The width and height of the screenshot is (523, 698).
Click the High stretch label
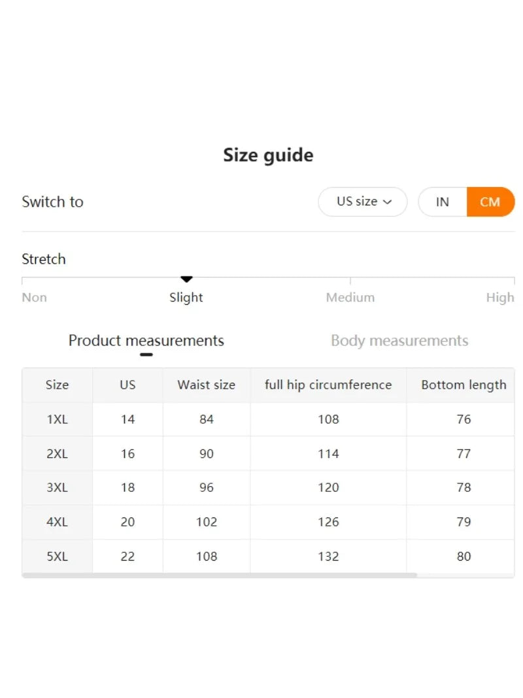click(x=500, y=298)
